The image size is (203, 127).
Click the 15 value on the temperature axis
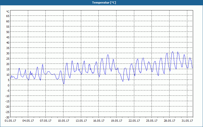click(x=8, y=69)
